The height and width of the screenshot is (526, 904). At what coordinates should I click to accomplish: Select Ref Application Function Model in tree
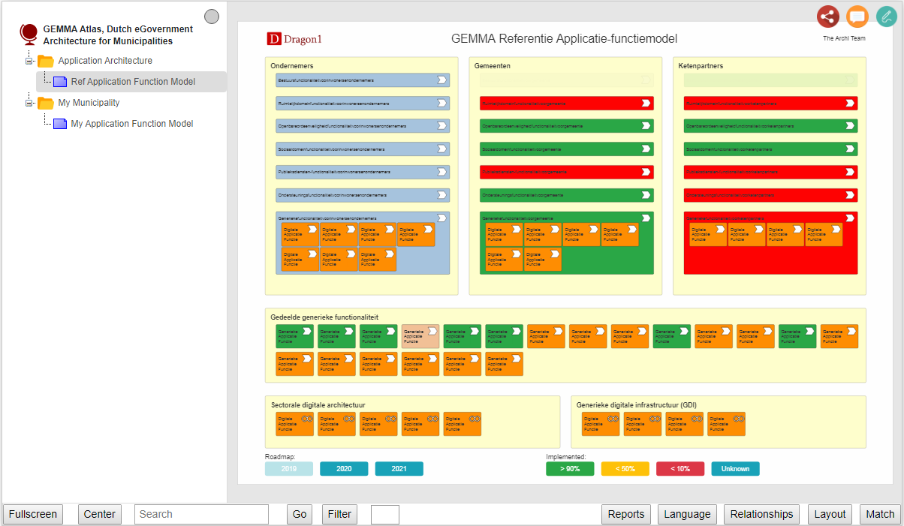pyautogui.click(x=133, y=82)
